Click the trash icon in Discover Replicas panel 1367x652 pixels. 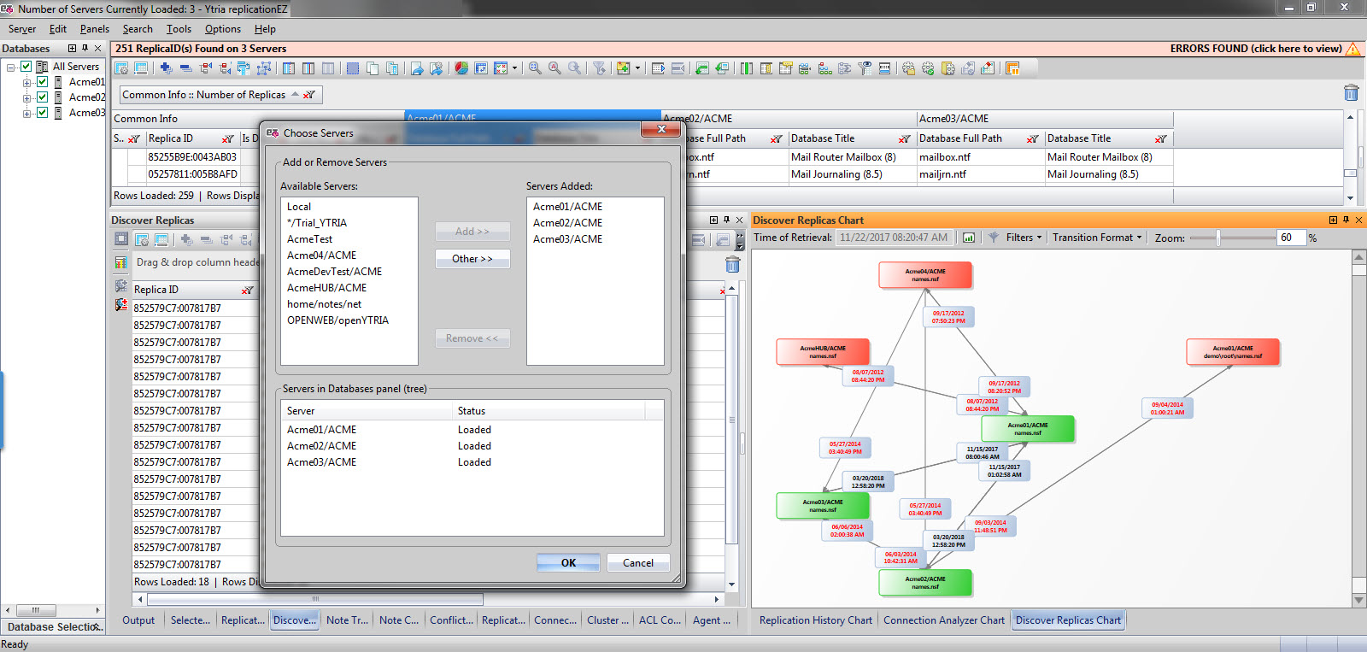coord(732,265)
